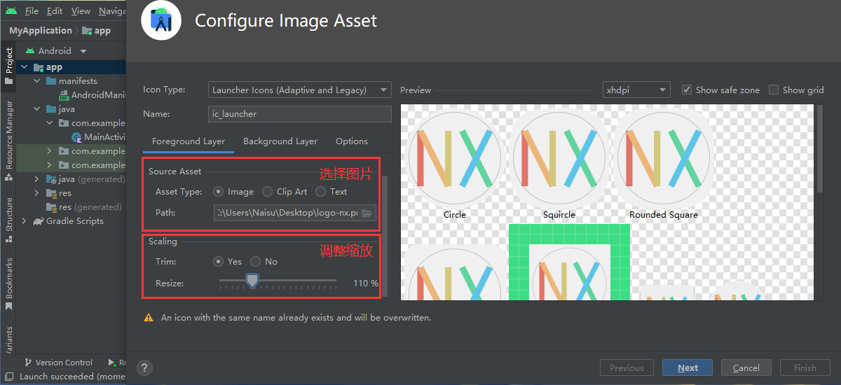Set Trim to Yes
This screenshot has width=841, height=385.
pos(219,262)
